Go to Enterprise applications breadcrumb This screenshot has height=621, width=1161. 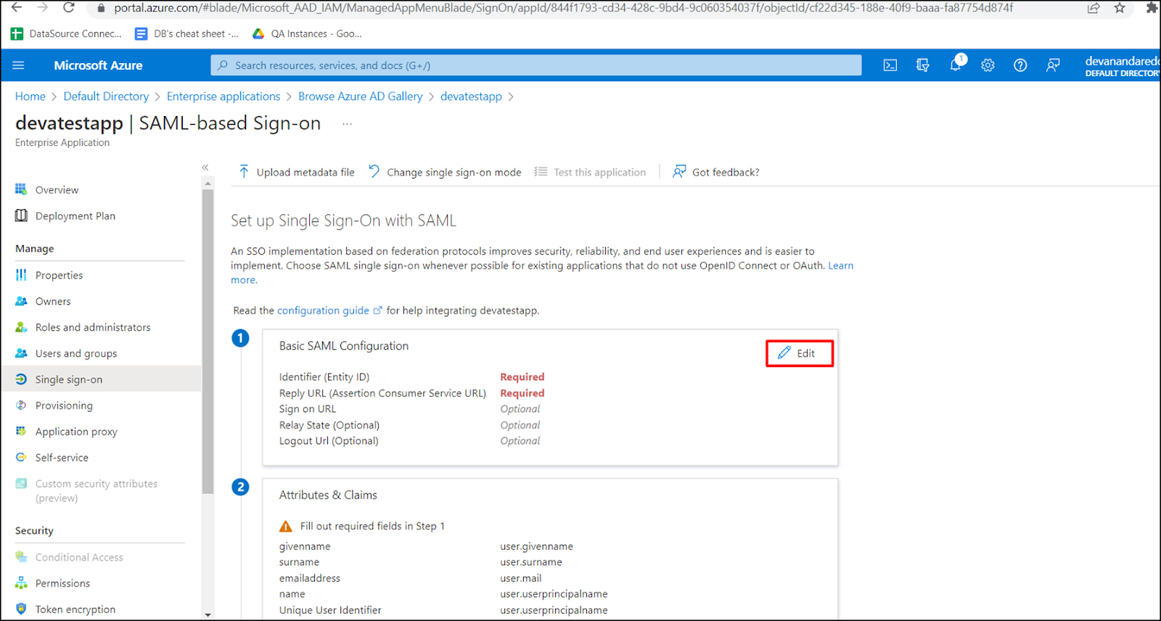[223, 96]
